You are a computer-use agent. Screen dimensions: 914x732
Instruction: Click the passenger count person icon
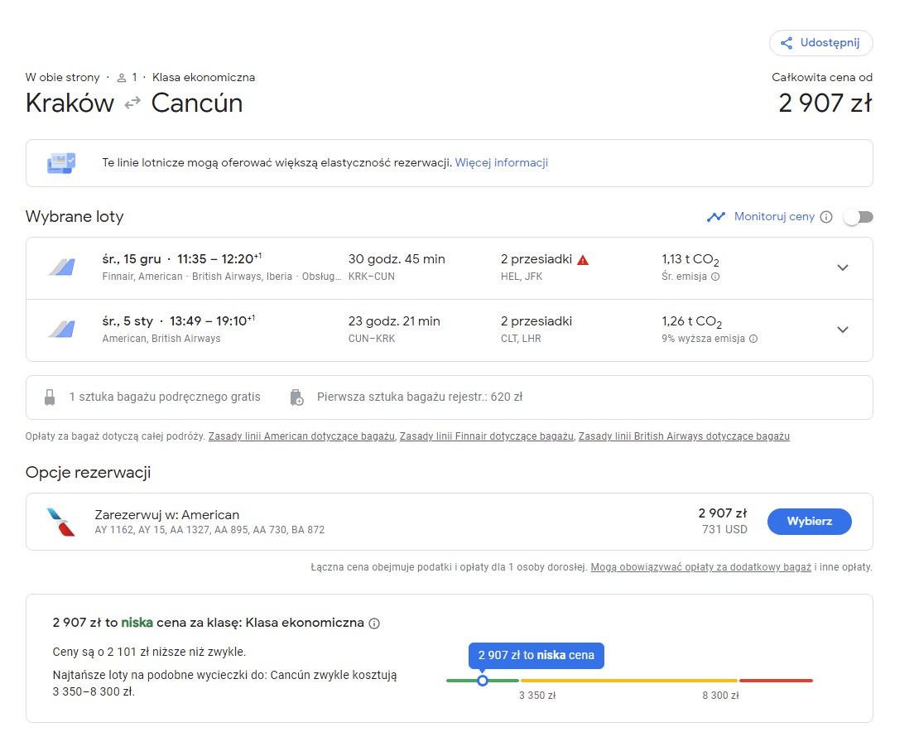(122, 78)
